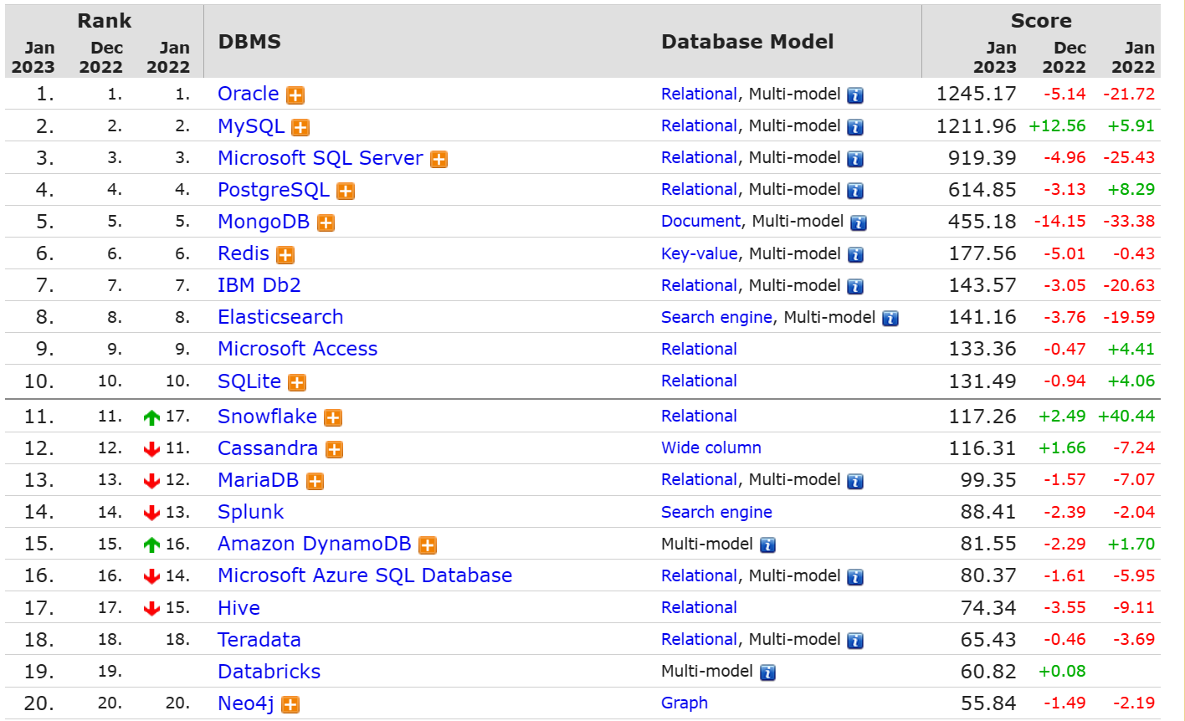Click the orange plus icon beside MySQL

(x=300, y=127)
